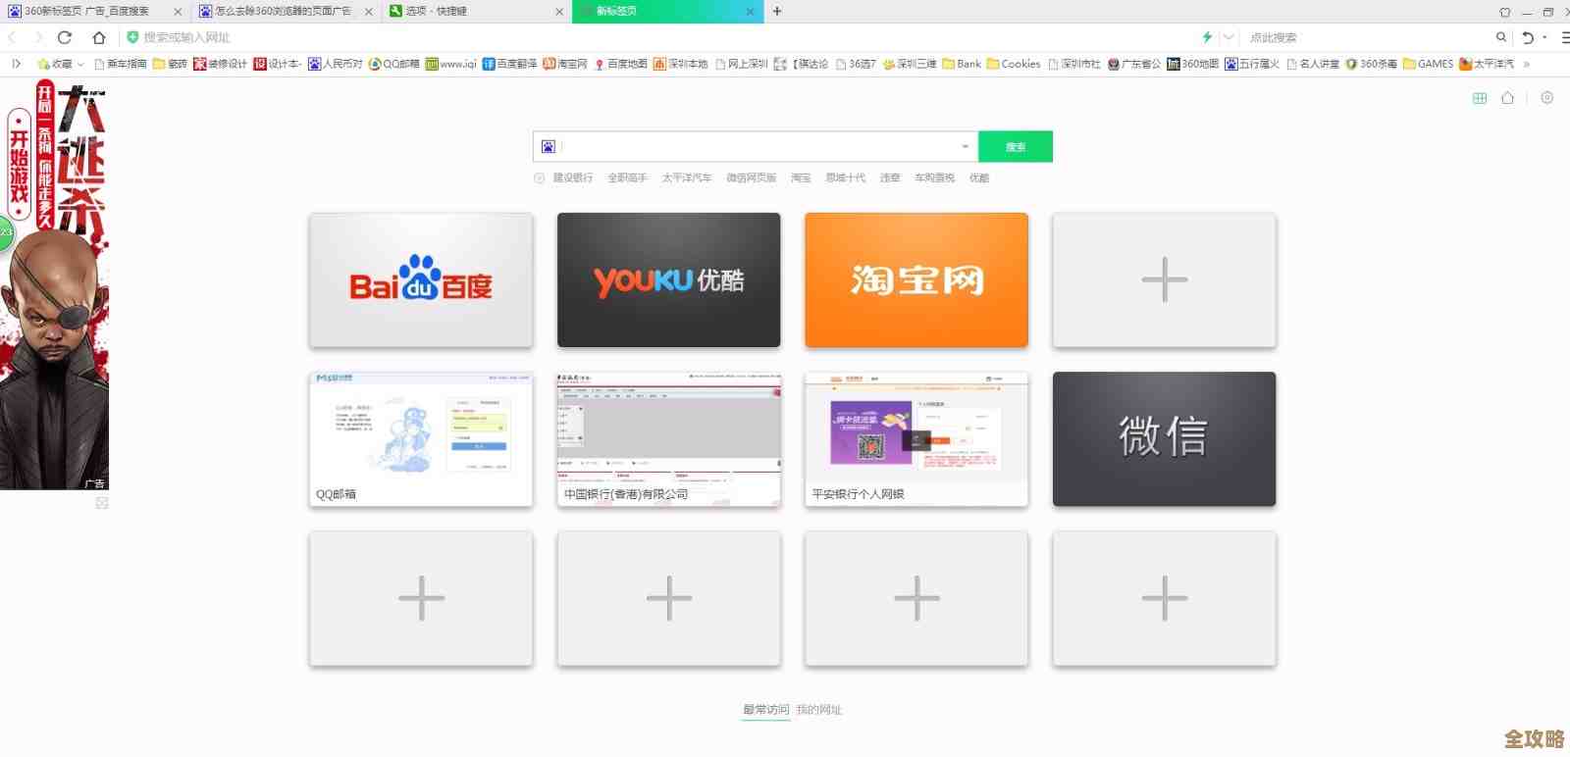Open the 360杀毒 bookmark

1371,64
